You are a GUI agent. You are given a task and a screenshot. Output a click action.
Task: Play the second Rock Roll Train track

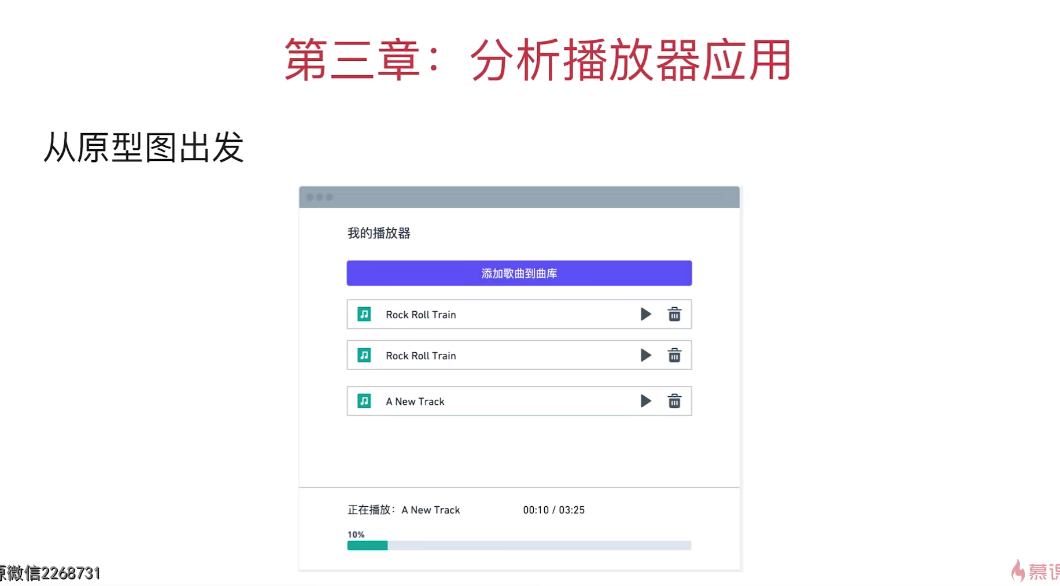pos(645,355)
